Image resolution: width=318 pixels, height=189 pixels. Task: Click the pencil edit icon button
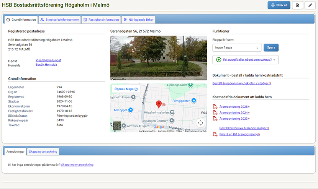pos(310,5)
